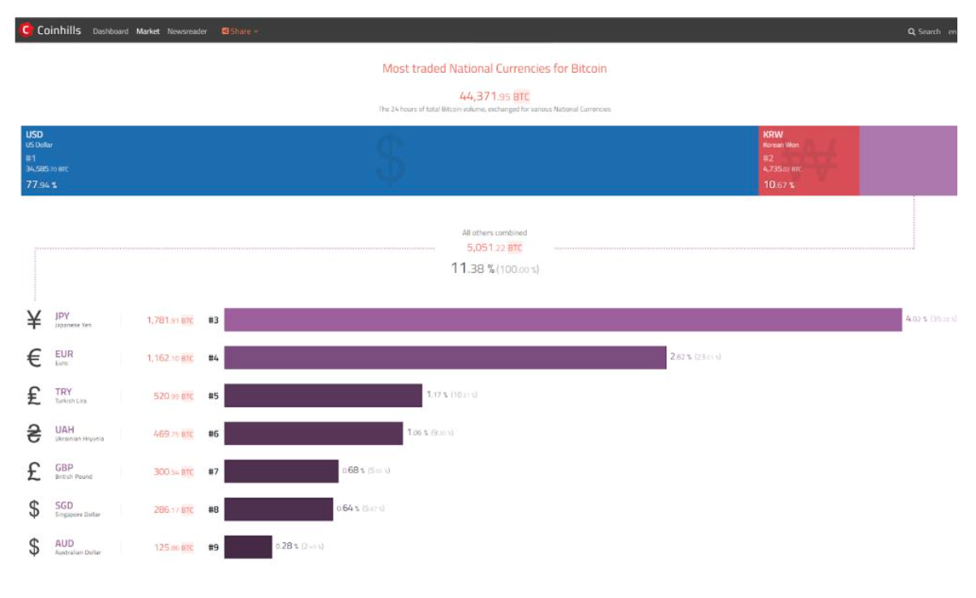Click the Australian Dollar symbol icon
Screen dimensions: 976x598
point(34,547)
